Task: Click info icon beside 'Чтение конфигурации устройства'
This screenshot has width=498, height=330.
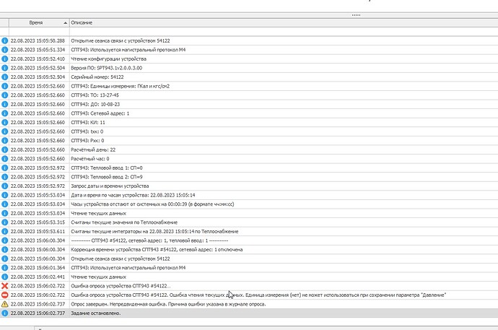Action: [x=5, y=58]
